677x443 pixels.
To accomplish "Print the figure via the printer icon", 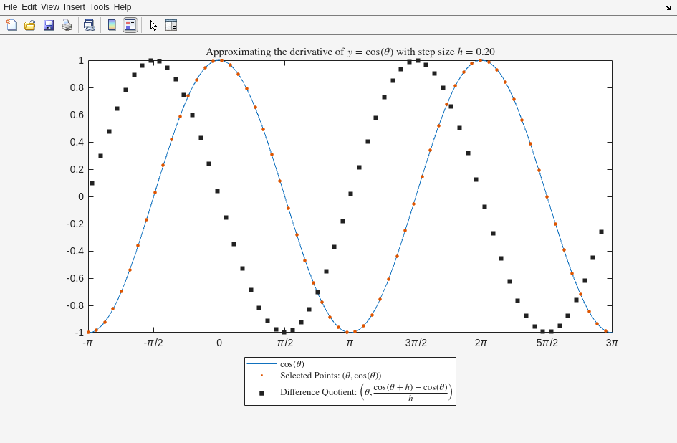I will (x=67, y=25).
